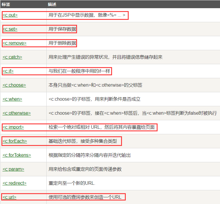220x204 pixels.
Task: Click the description text '用于删除数据'
Action: pyautogui.click(x=62, y=43)
